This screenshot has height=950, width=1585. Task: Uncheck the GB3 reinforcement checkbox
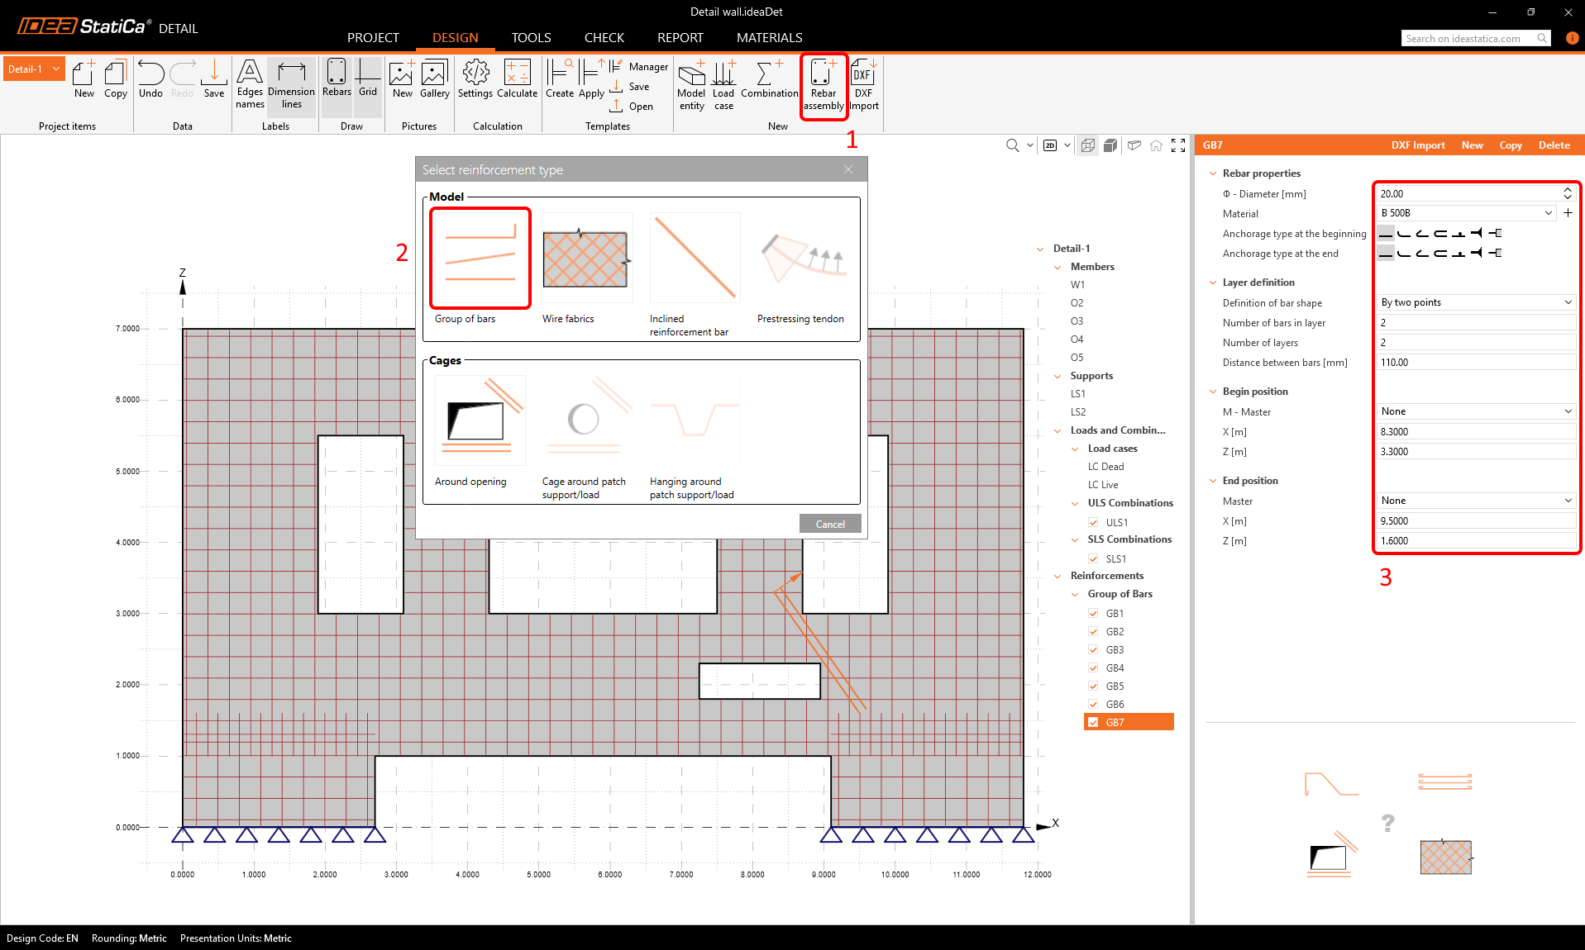pos(1093,650)
